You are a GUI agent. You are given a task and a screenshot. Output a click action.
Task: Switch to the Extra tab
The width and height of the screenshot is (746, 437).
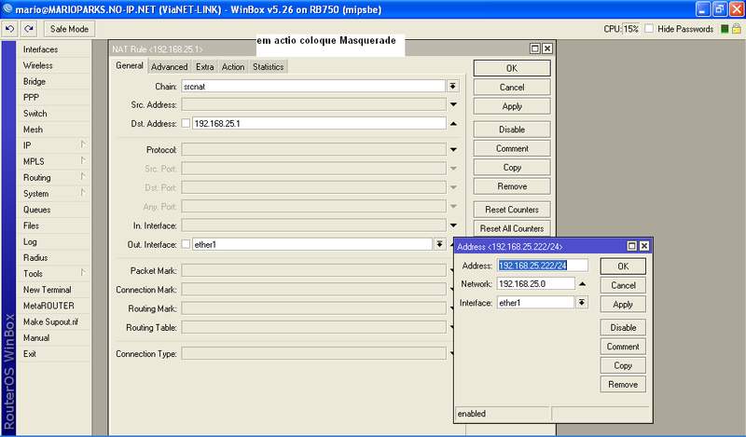204,67
